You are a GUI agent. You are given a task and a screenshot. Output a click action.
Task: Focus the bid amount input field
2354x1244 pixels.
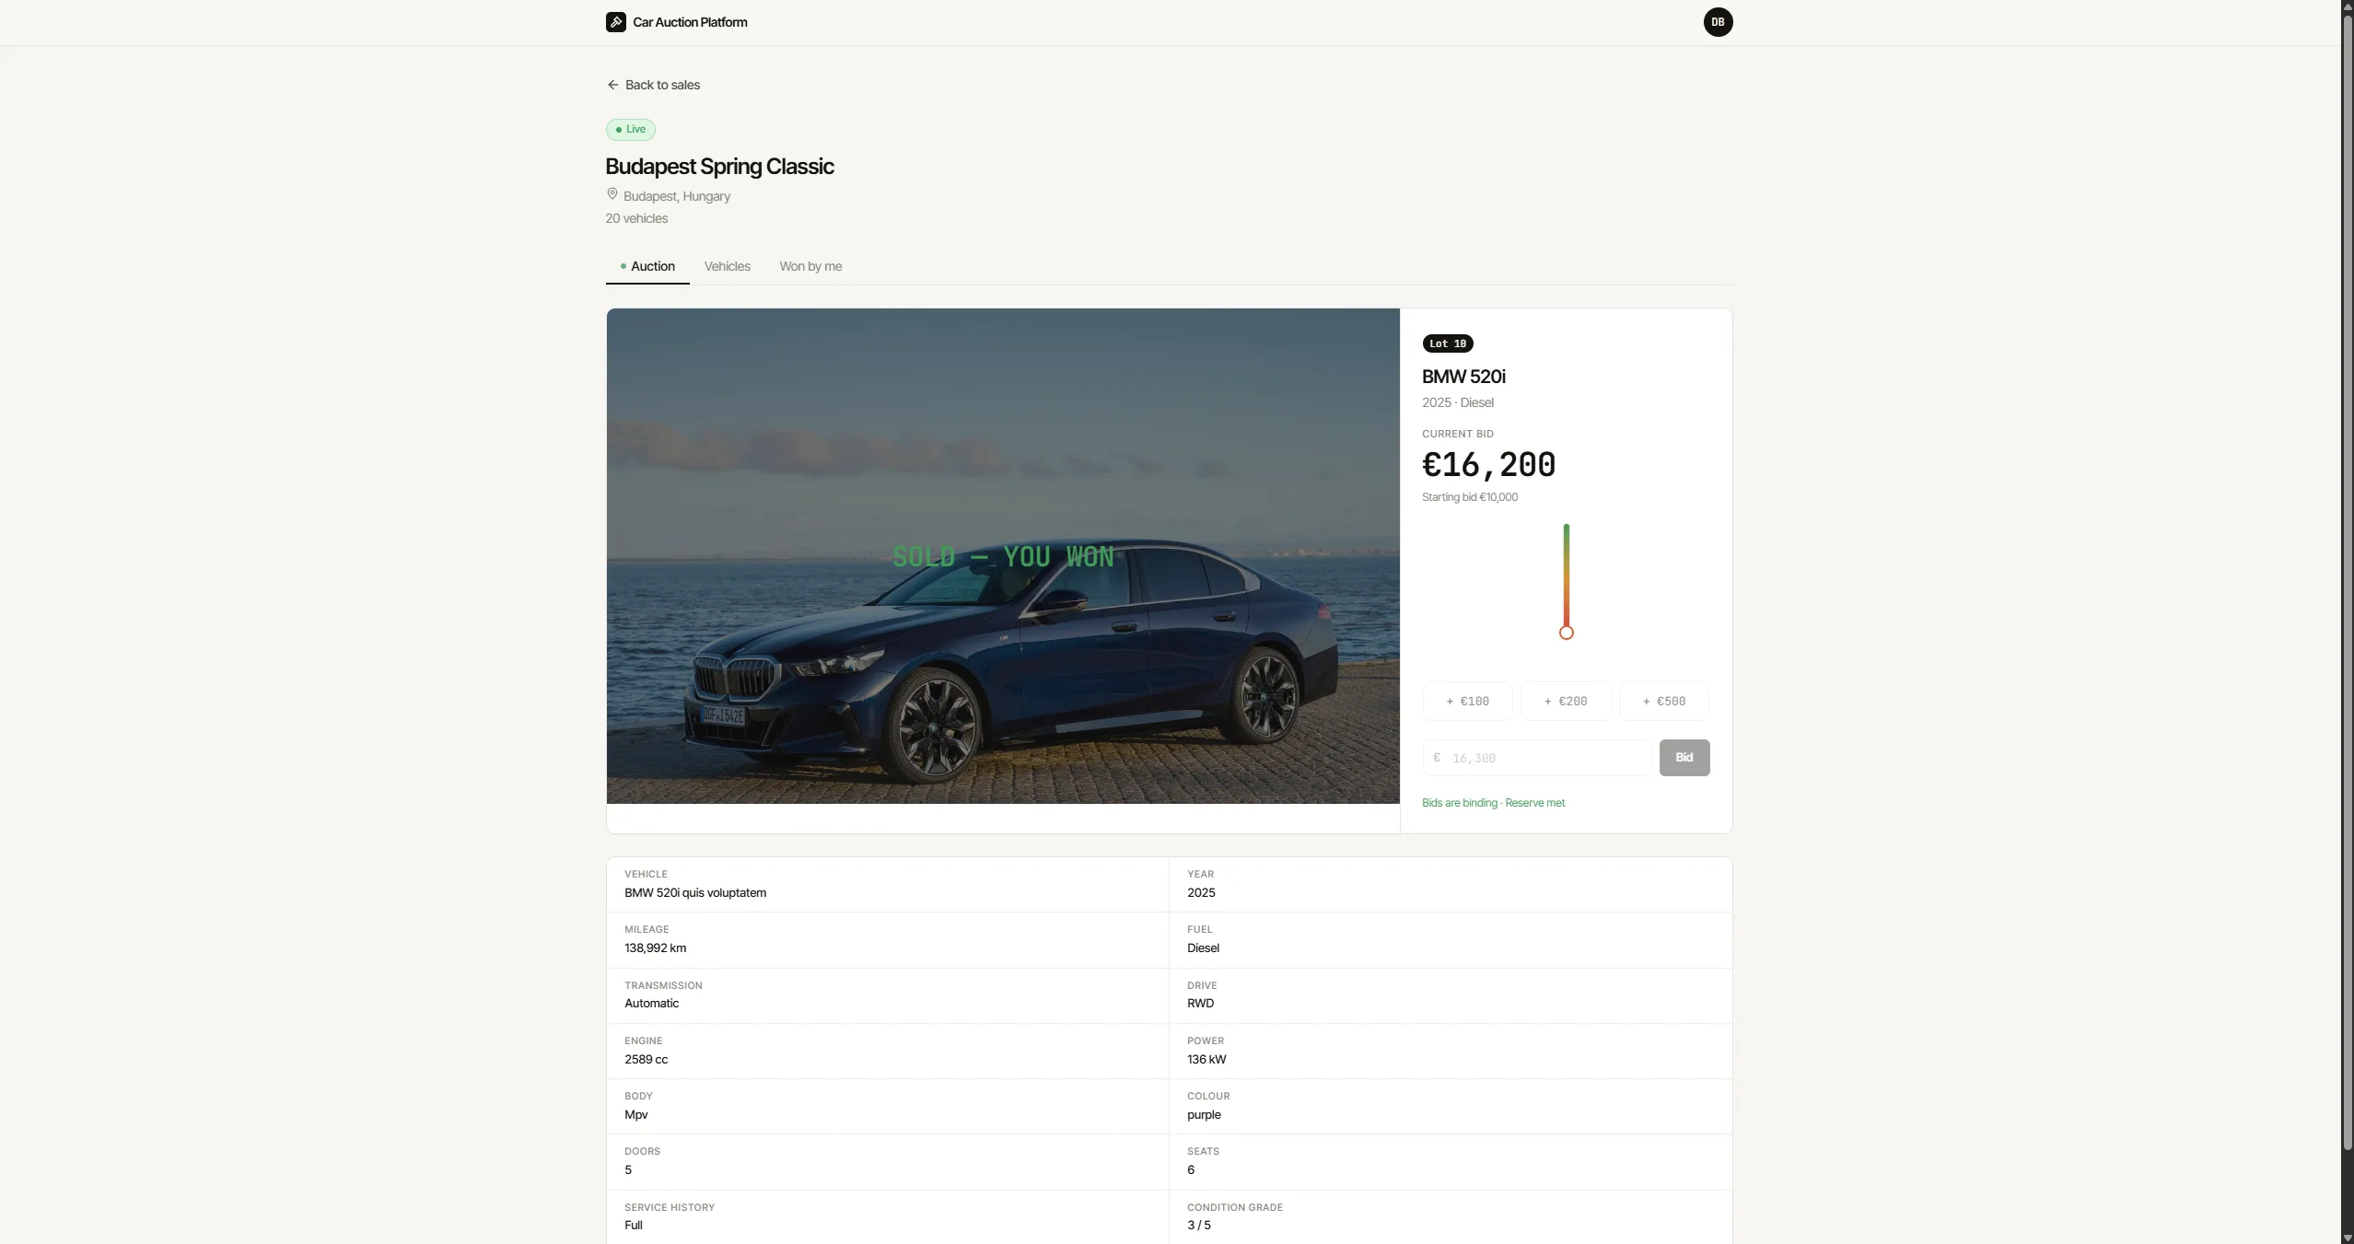click(1537, 758)
